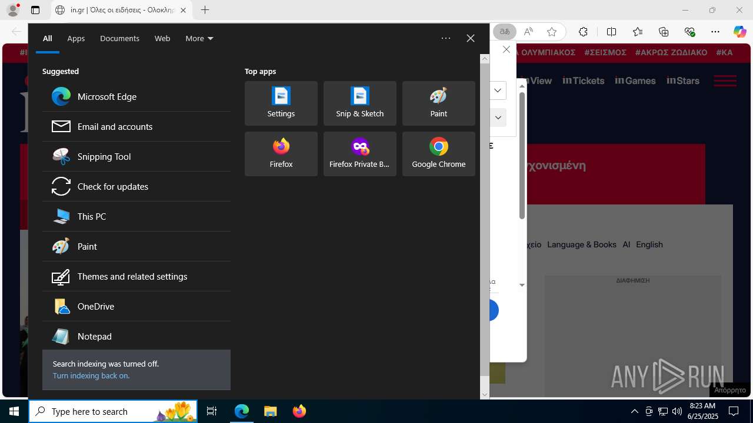Image resolution: width=753 pixels, height=423 pixels.
Task: Click the taskbar search box
Action: (113, 411)
